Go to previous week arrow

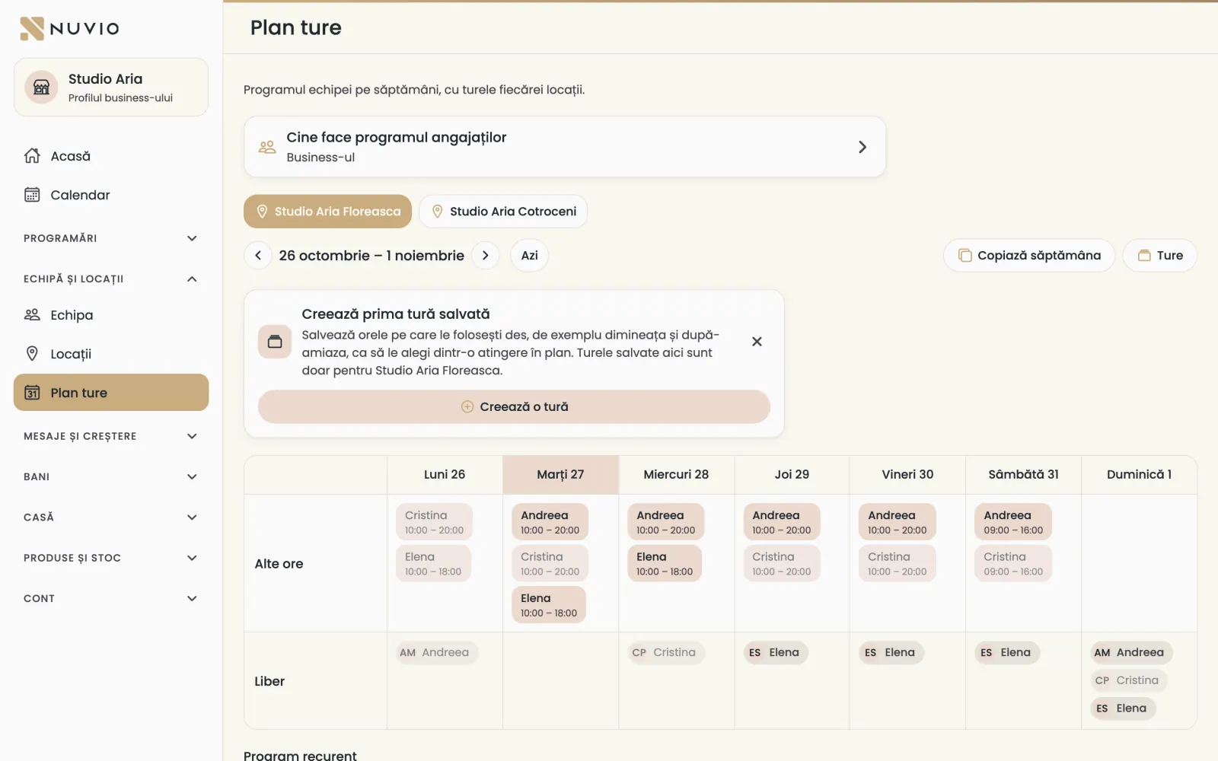coord(258,256)
